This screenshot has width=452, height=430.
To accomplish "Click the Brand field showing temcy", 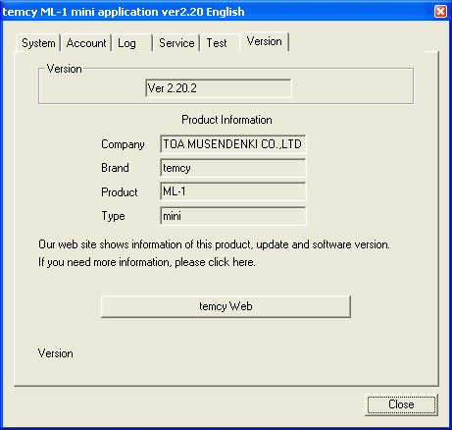I will point(233,168).
